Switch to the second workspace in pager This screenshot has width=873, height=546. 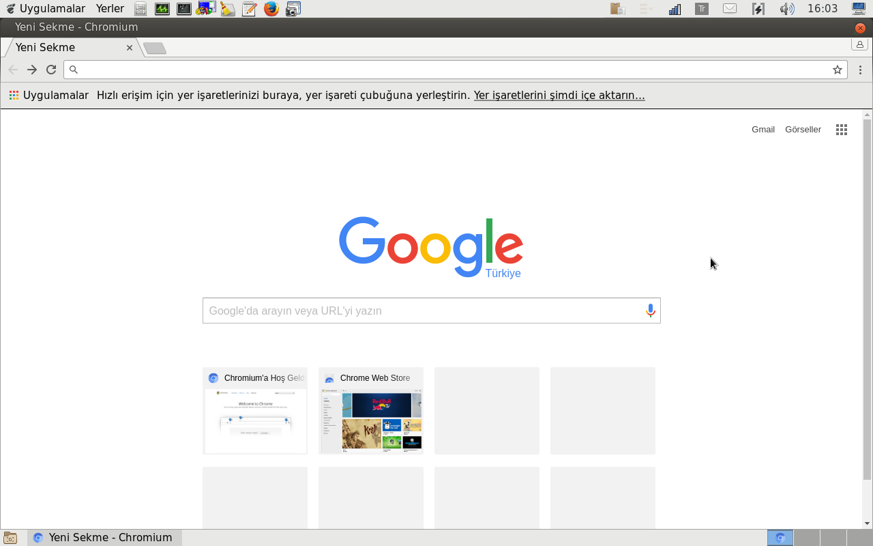[807, 538]
